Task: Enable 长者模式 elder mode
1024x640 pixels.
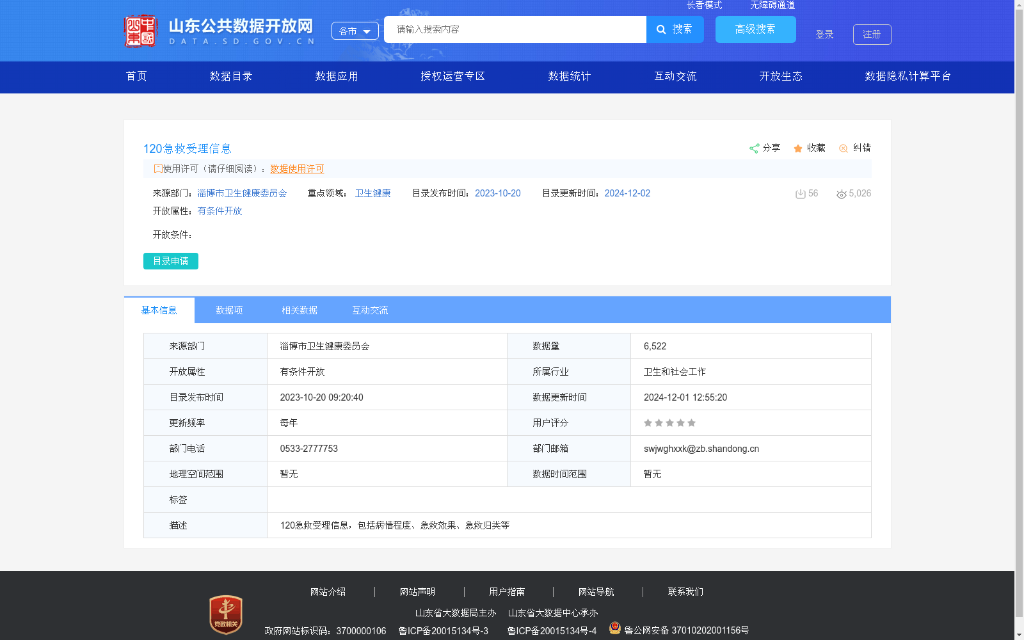Action: coord(704,5)
